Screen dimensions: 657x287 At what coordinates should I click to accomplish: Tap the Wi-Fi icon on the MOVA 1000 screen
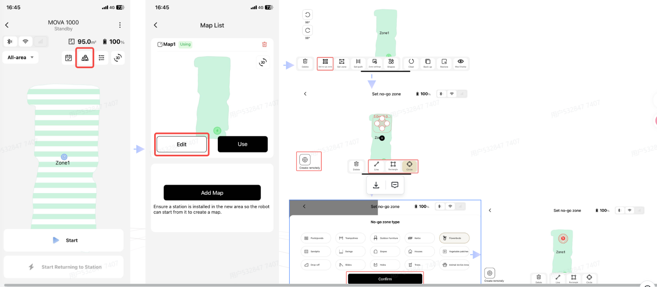pyautogui.click(x=25, y=41)
